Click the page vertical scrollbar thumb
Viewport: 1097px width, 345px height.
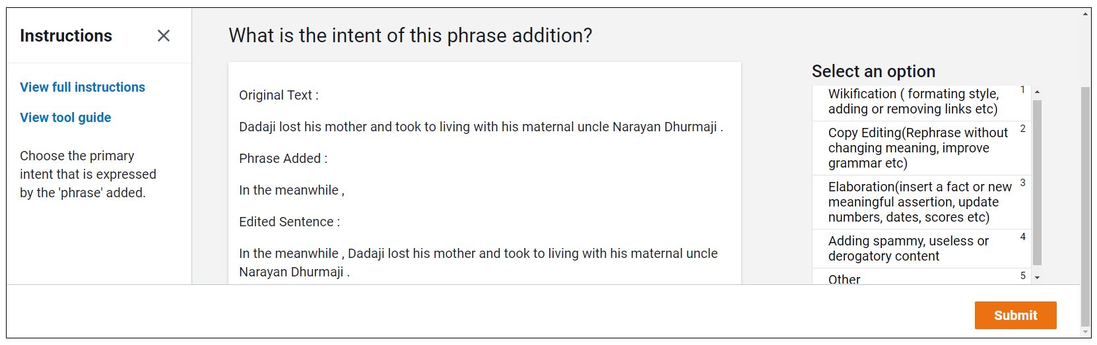coord(1086,206)
